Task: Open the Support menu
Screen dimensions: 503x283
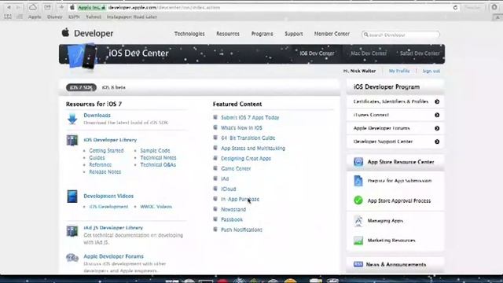Action: coord(293,34)
